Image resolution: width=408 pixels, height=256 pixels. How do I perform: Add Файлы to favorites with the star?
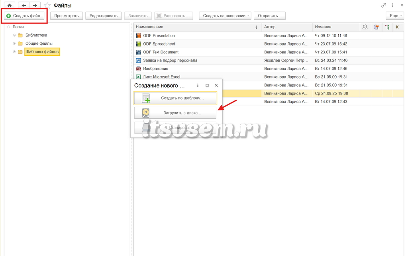[47, 6]
